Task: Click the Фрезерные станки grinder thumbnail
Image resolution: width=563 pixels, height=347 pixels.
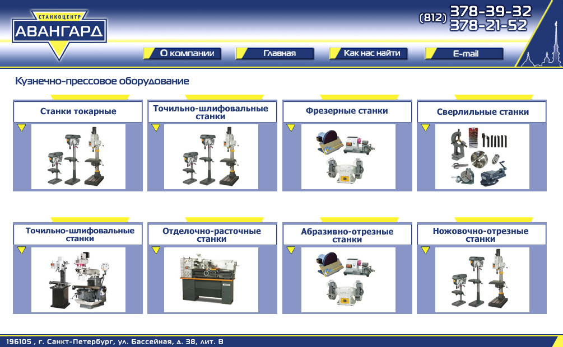Action: [x=348, y=157]
